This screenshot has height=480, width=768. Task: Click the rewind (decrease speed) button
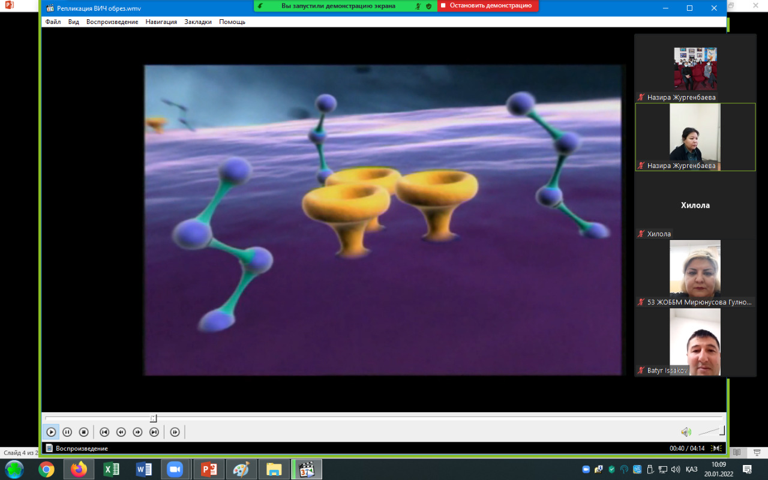(x=121, y=432)
